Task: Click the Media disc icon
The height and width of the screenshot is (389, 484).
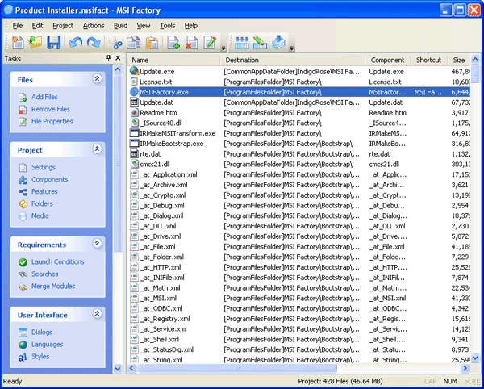Action: (x=23, y=216)
